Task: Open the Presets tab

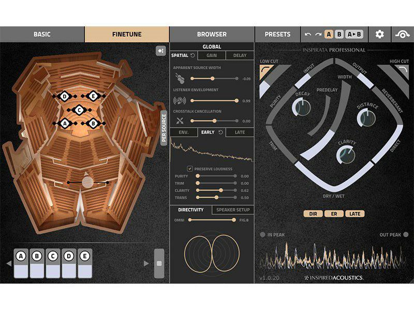Action: (277, 34)
